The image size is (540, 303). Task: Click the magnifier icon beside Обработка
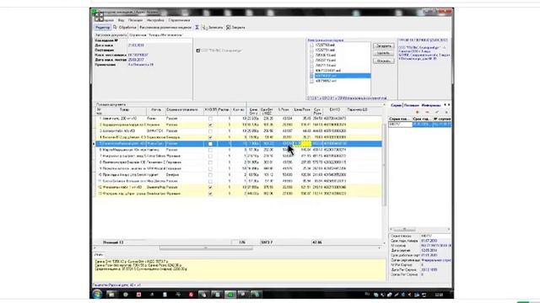[115, 27]
